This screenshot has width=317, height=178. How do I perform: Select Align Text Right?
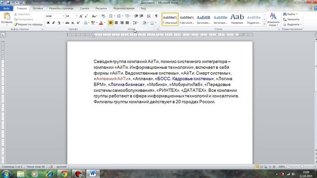122,23
